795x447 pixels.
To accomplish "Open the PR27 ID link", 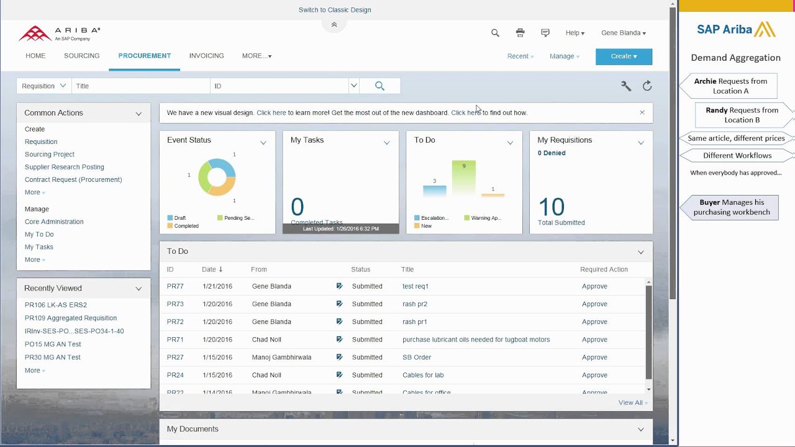I will coord(175,357).
